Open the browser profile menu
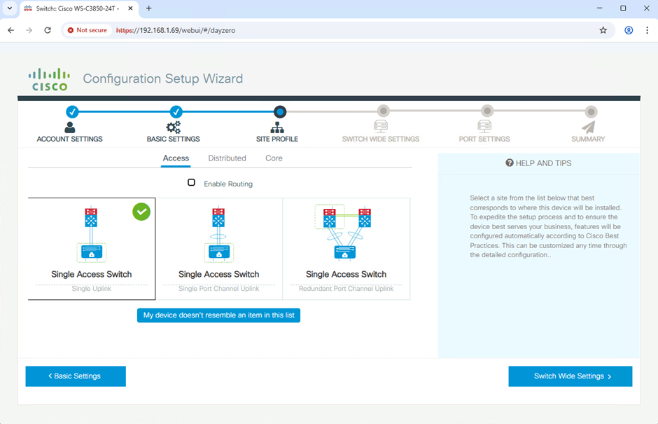 (629, 30)
